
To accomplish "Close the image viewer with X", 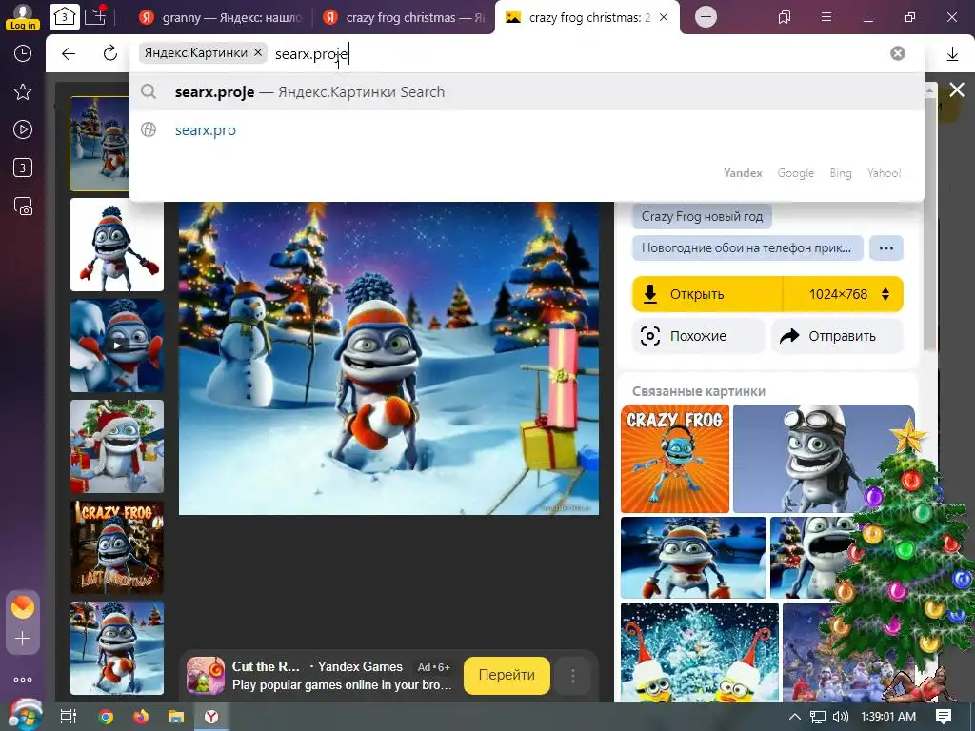I will pos(957,90).
